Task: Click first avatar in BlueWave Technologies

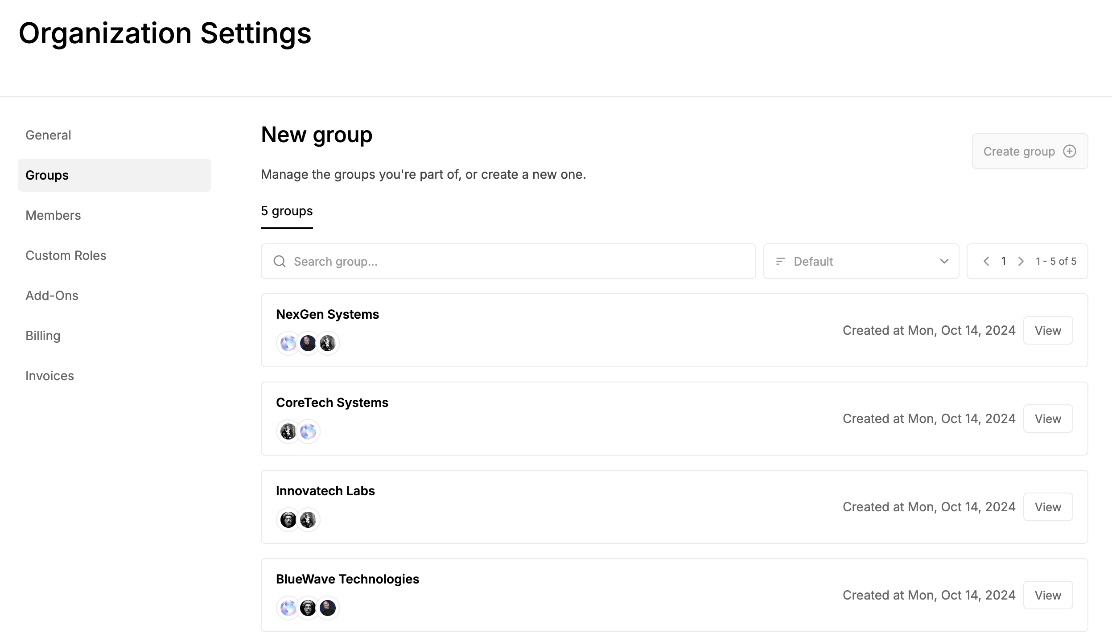Action: [x=288, y=608]
